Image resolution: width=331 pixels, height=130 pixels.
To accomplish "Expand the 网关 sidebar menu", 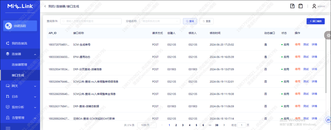I will [x=20, y=86].
